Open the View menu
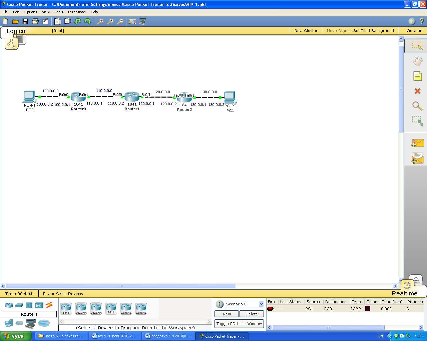 (x=46, y=12)
